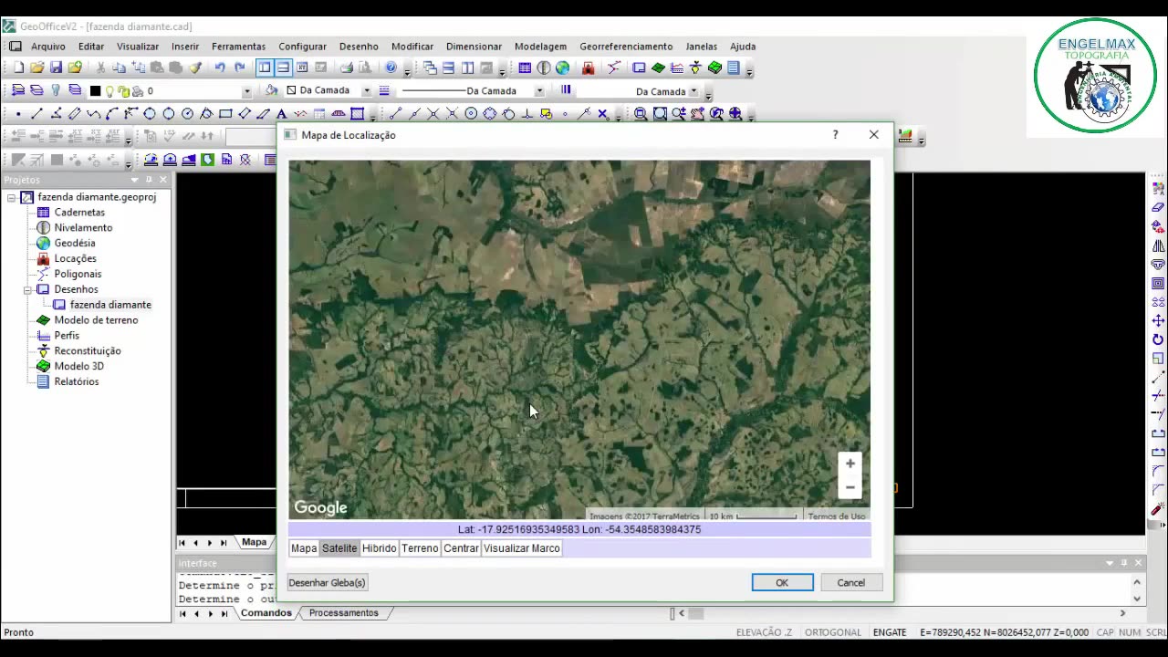Zoom in the map with the plus button
The image size is (1168, 657).
pyautogui.click(x=850, y=464)
